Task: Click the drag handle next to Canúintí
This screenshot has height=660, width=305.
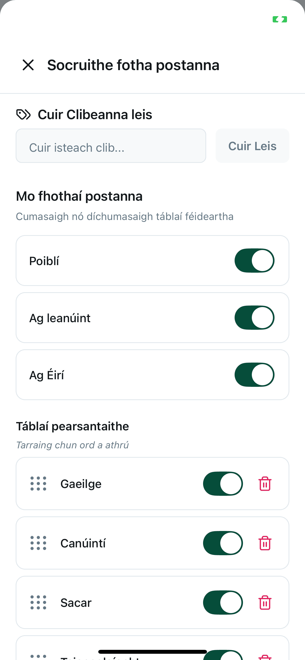Action: pos(38,543)
